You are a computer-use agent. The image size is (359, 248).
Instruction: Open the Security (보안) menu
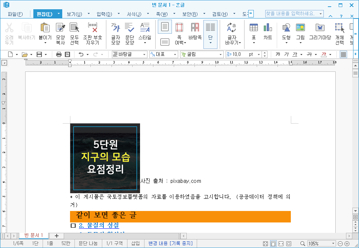tap(190, 14)
